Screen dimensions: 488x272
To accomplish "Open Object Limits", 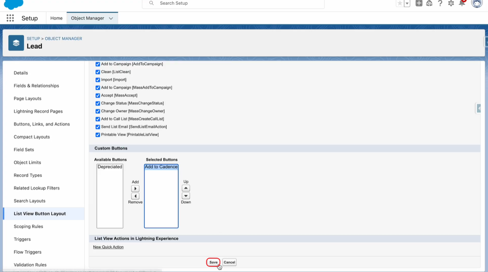I will tap(27, 162).
